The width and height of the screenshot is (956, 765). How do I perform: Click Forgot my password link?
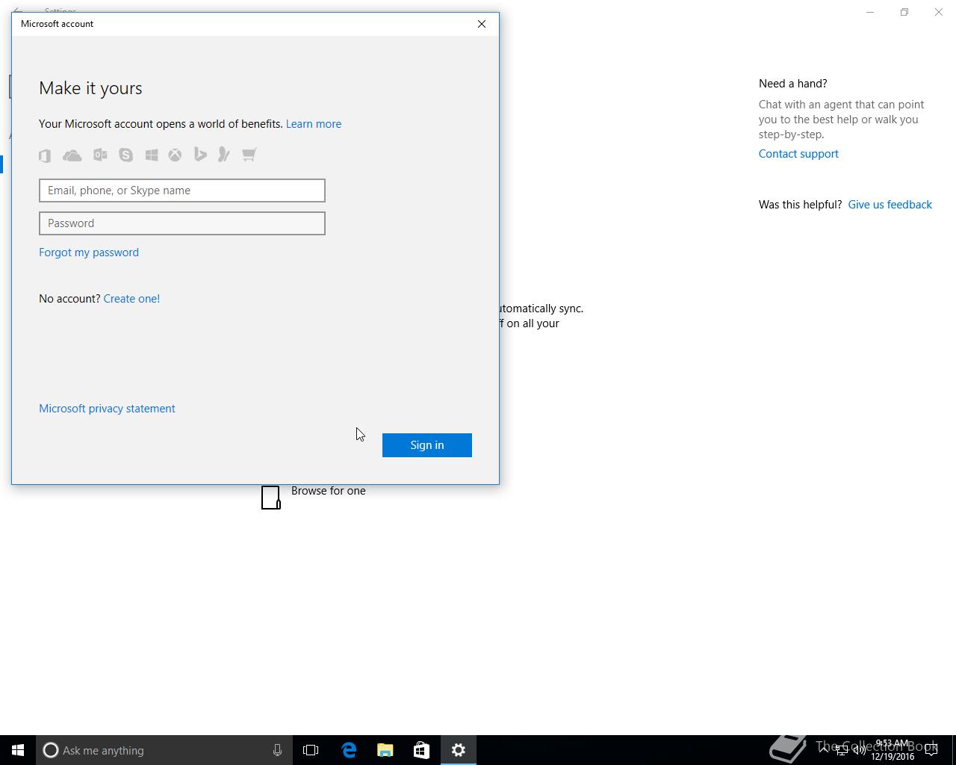pyautogui.click(x=89, y=253)
